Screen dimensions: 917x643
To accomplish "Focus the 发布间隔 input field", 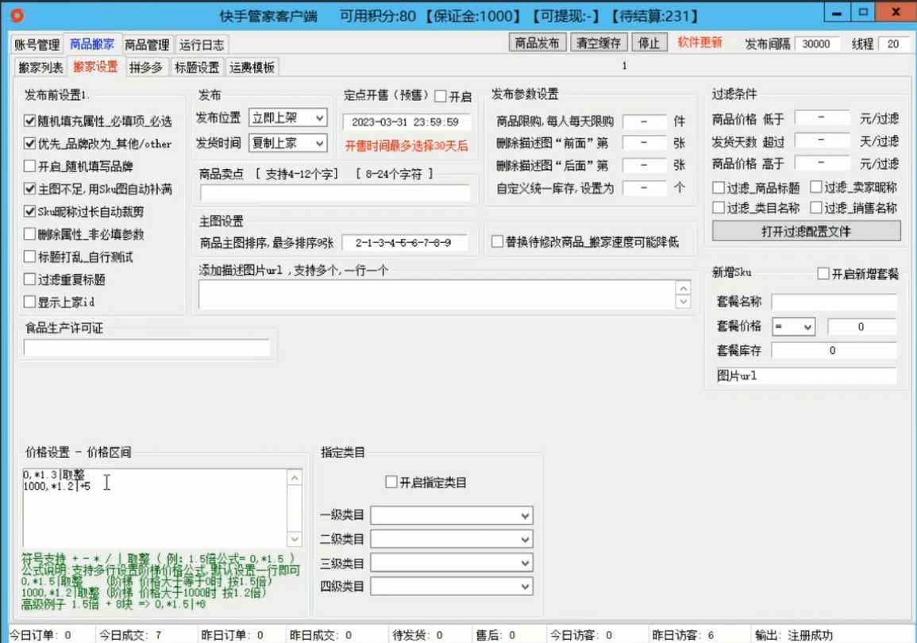I will click(x=816, y=44).
